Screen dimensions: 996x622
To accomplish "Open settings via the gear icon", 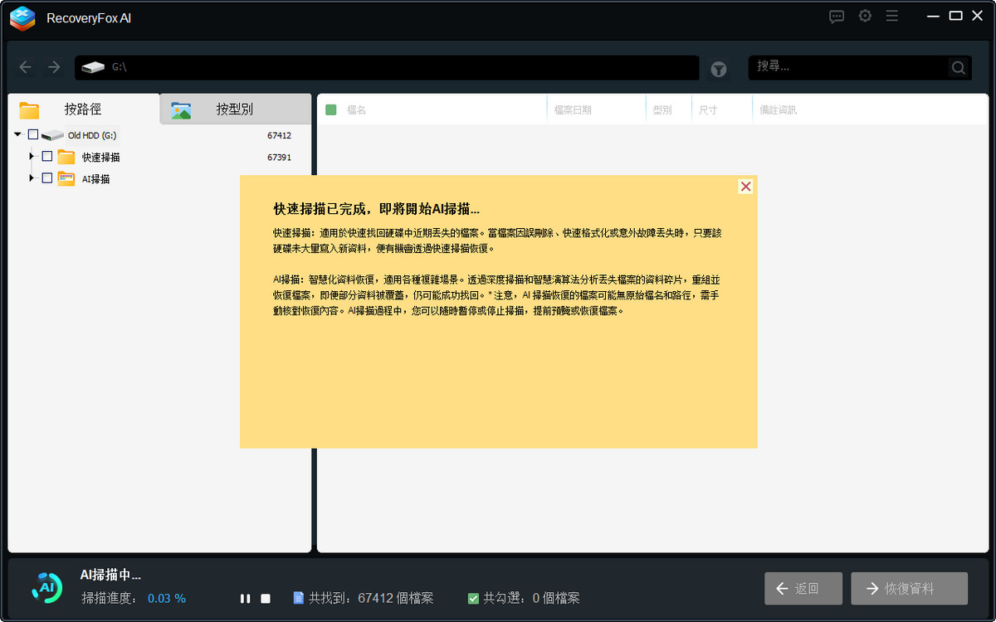I will coord(865,17).
